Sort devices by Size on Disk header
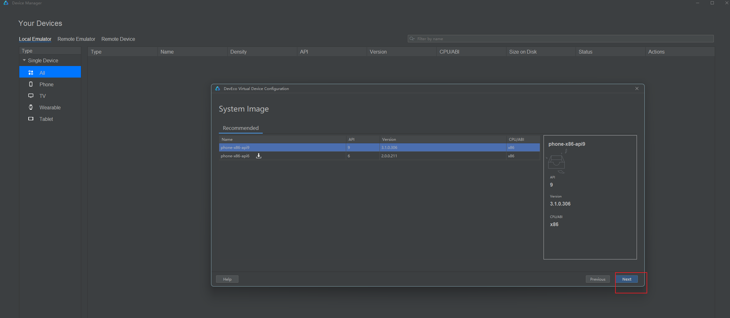Image resolution: width=730 pixels, height=318 pixels. tap(541, 52)
